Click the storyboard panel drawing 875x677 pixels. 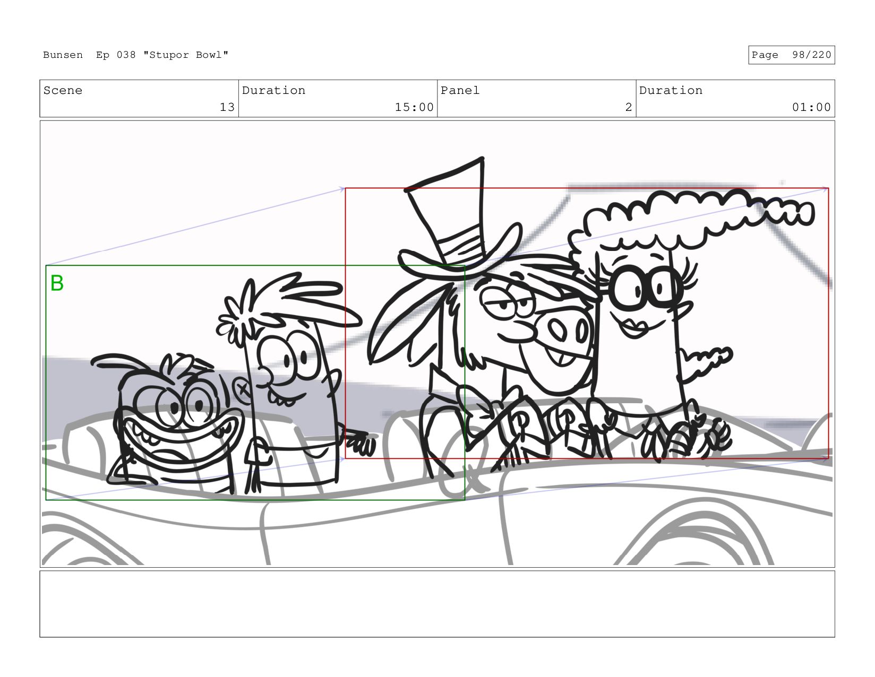pyautogui.click(x=437, y=344)
